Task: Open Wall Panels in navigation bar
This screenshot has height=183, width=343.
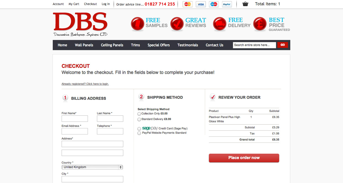Action: tap(84, 45)
